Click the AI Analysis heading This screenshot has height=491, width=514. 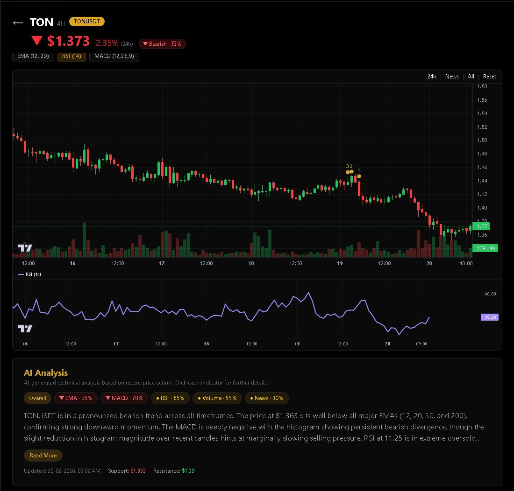tap(46, 373)
